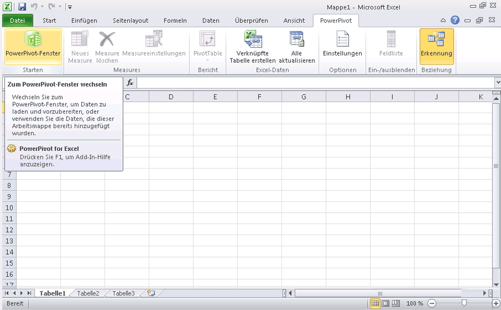501x310 pixels.
Task: Click the PivotTable ribbon button
Action: [x=208, y=46]
